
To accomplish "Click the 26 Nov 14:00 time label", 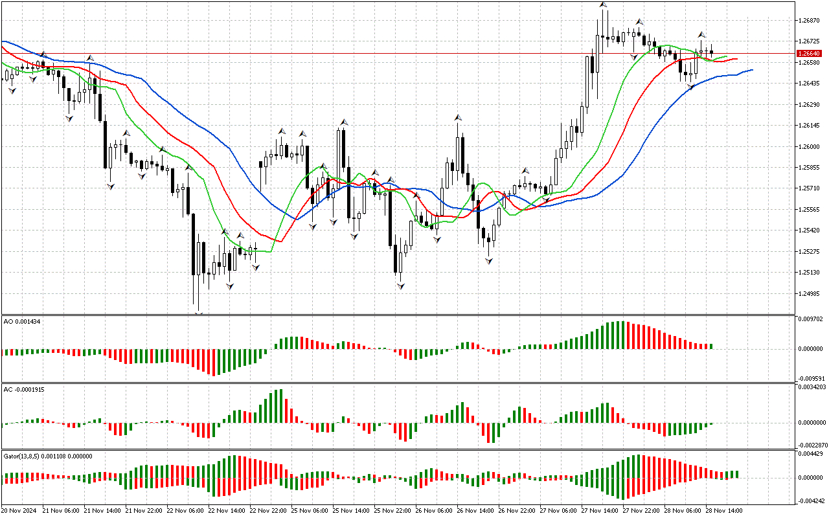I will pos(475,510).
